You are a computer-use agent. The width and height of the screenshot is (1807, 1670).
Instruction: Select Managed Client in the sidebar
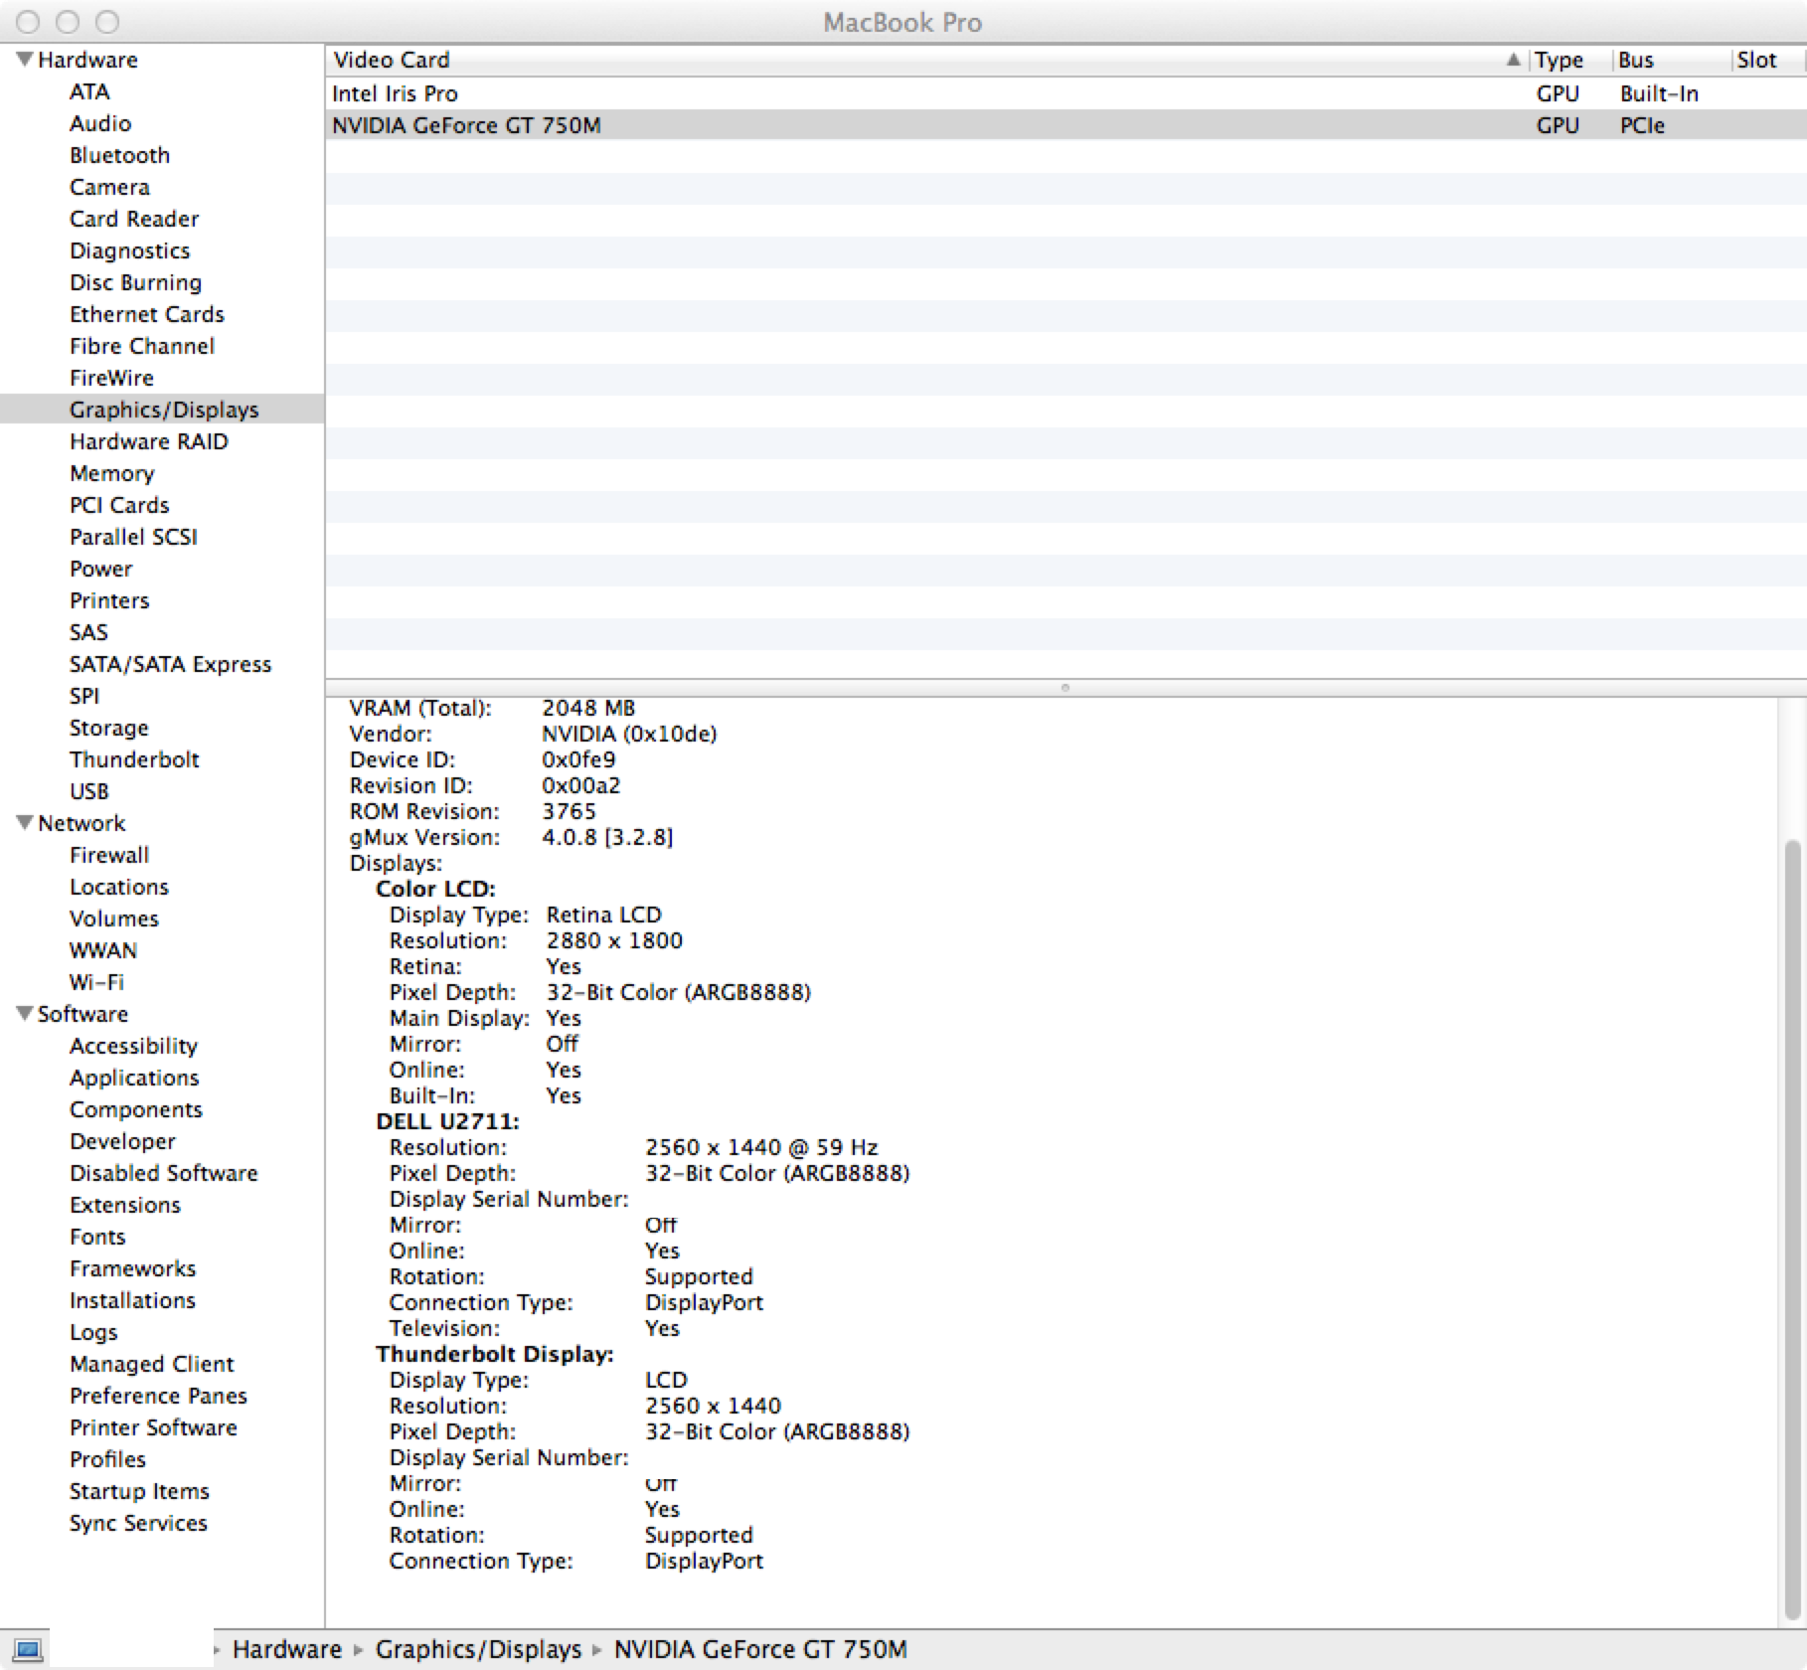click(152, 1364)
